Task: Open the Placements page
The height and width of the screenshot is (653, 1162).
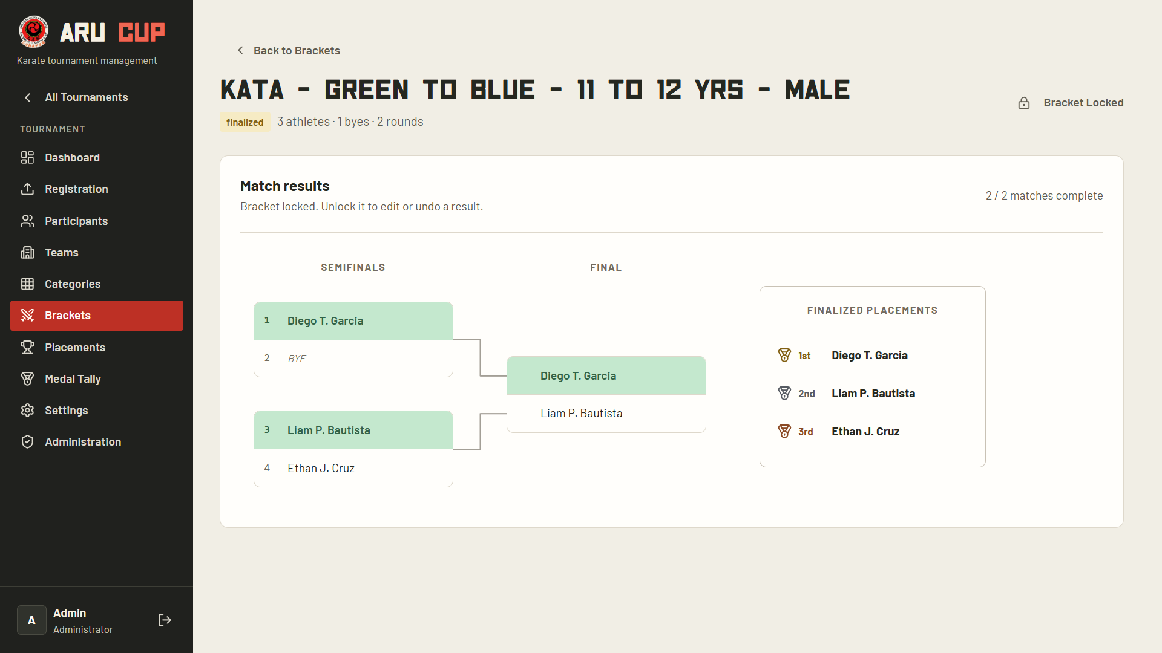Action: click(x=97, y=348)
